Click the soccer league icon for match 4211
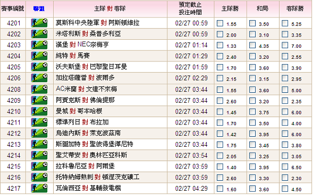 click(39, 122)
